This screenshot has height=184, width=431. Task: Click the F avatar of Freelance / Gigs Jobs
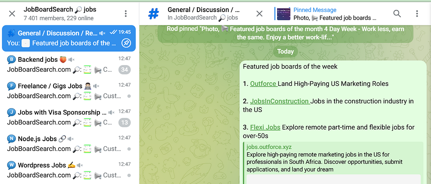[11, 86]
